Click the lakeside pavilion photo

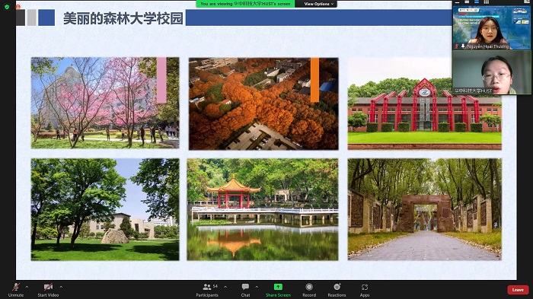click(x=263, y=209)
